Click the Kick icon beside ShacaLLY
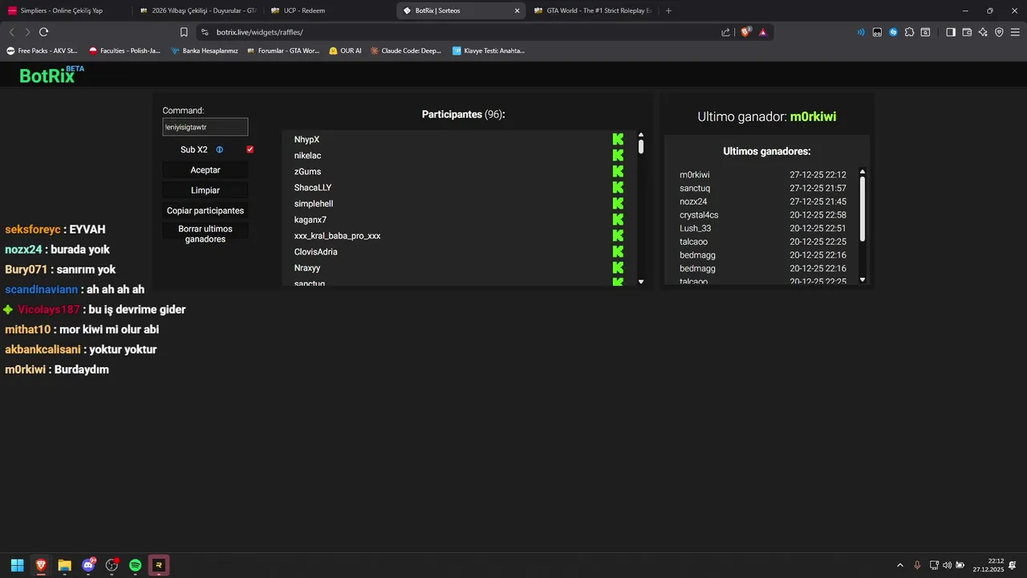The height and width of the screenshot is (578, 1027). pos(618,188)
